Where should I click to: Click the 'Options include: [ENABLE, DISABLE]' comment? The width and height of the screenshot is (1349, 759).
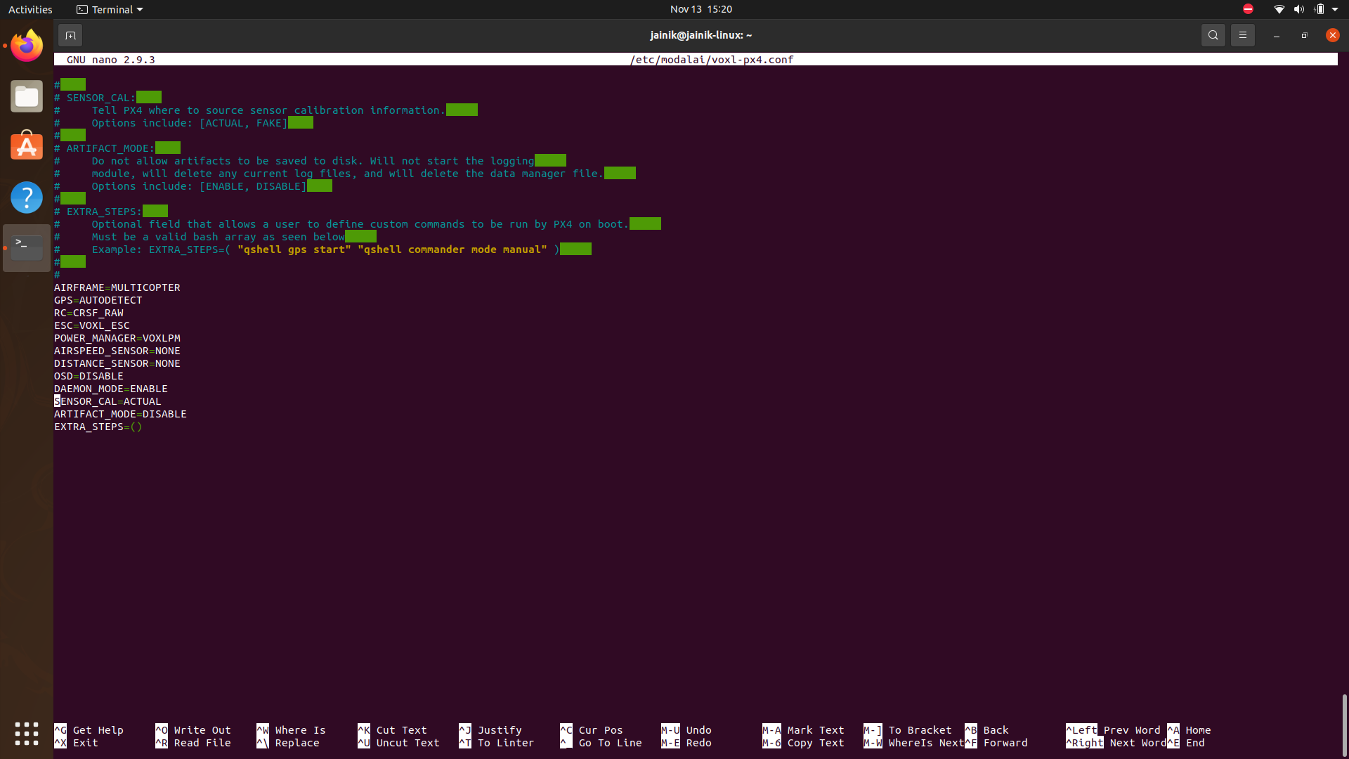point(199,186)
